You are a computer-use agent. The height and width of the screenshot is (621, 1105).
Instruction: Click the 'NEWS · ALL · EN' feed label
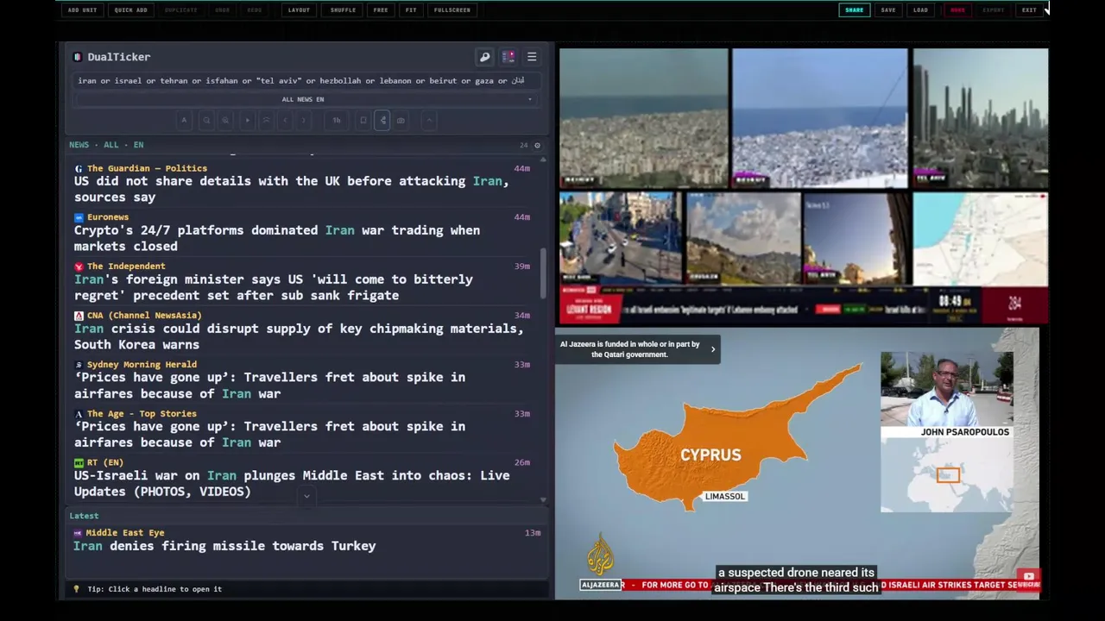[106, 145]
